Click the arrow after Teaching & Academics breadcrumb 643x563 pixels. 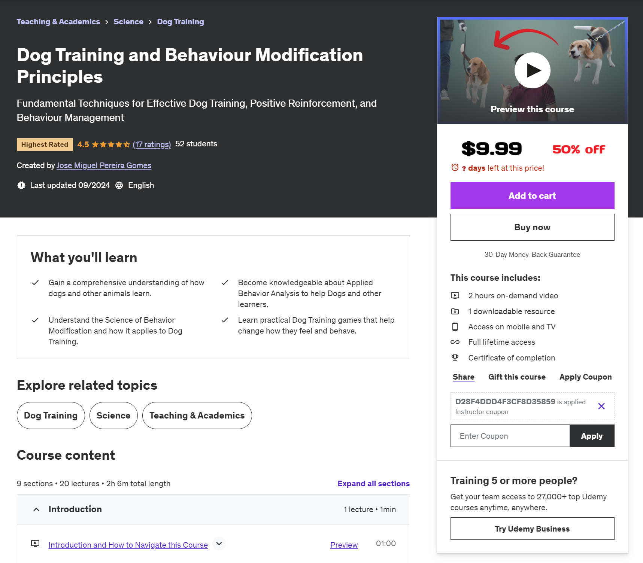coord(107,22)
